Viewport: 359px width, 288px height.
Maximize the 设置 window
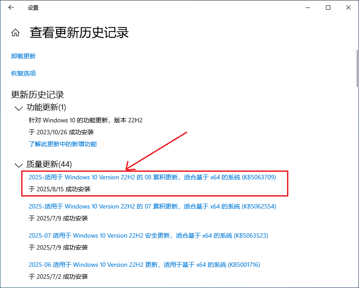(328, 8)
